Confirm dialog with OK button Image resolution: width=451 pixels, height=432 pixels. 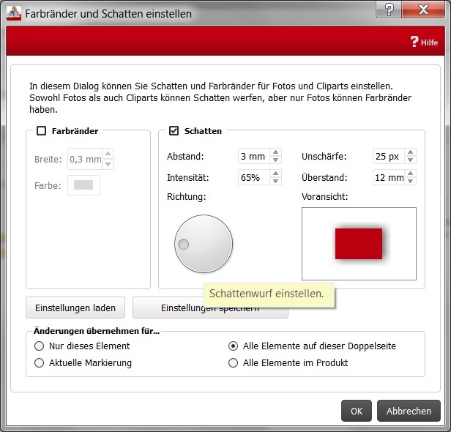tap(356, 411)
